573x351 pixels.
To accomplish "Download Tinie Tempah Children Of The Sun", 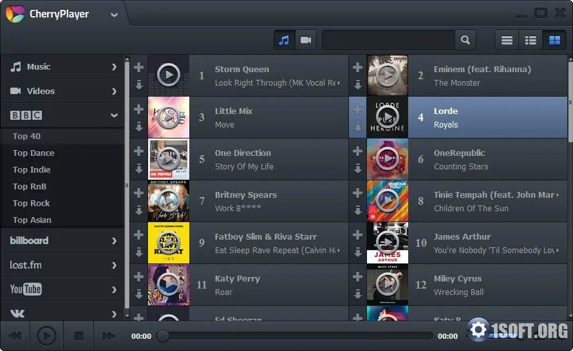I will pos(358,210).
